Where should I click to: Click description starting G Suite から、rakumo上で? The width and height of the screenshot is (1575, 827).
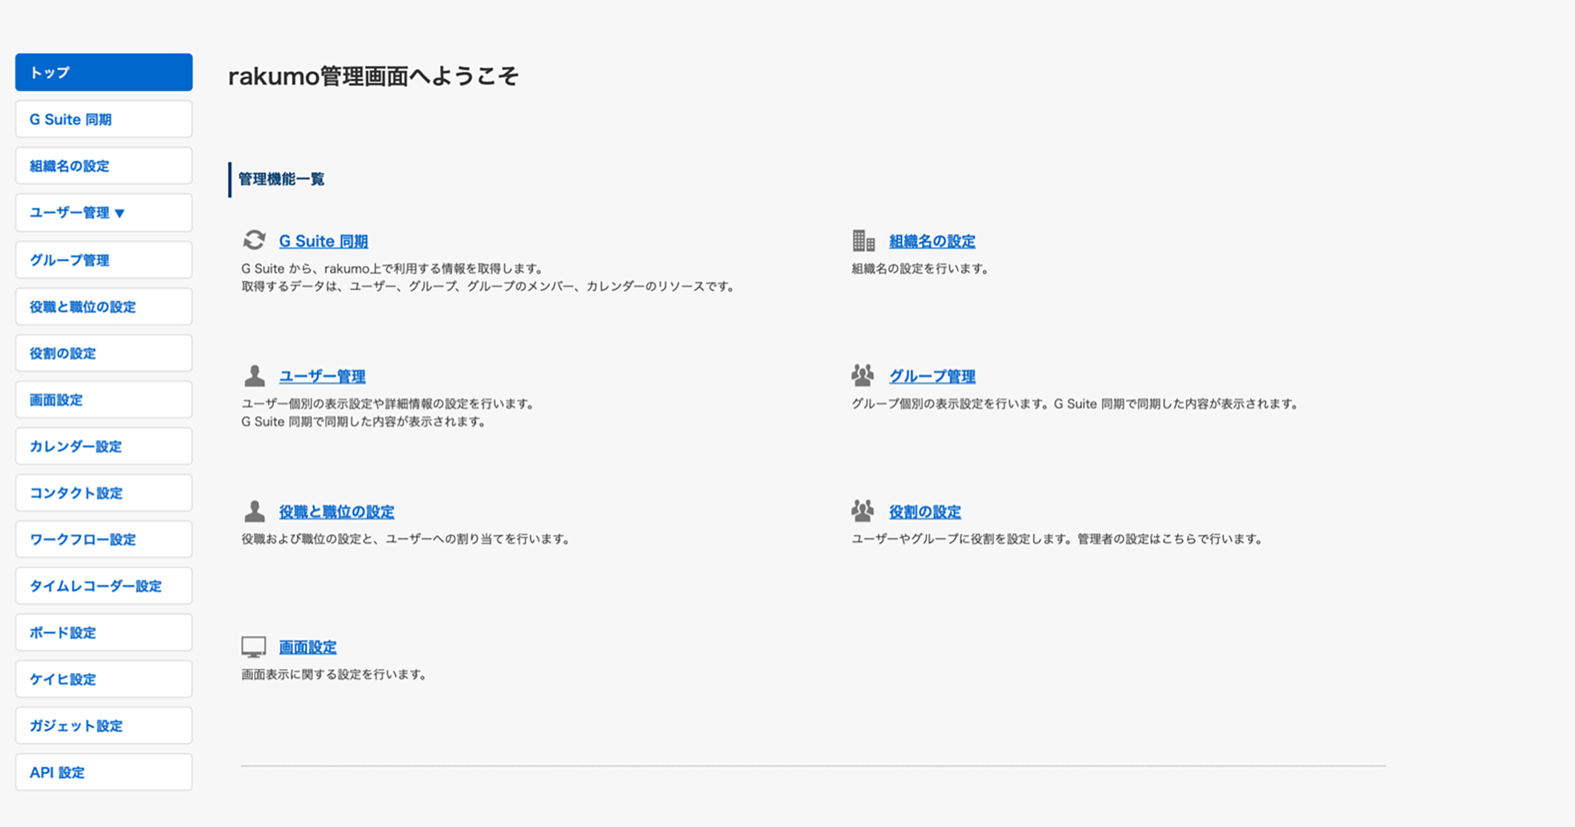(392, 269)
